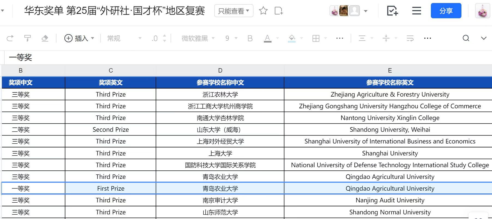Open the 只能查看 permission dropdown
The image size is (492, 219).
click(x=234, y=11)
